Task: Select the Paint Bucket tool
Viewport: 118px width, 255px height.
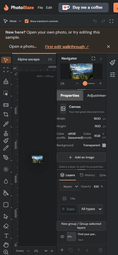Action: click(x=6, y=193)
